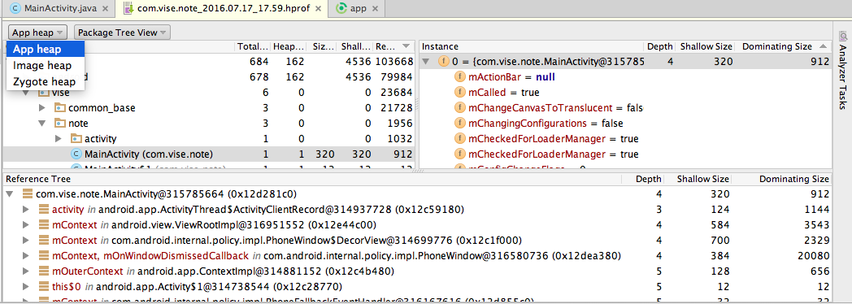Open the App heap dropdown button
The image size is (852, 304).
(37, 33)
